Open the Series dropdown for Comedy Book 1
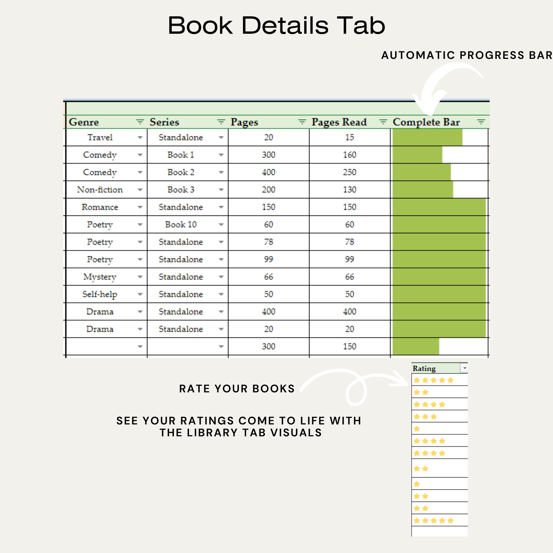This screenshot has width=553, height=553. pyautogui.click(x=221, y=155)
